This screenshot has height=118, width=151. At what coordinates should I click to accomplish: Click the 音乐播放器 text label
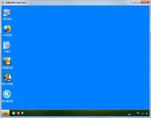pos(7,101)
